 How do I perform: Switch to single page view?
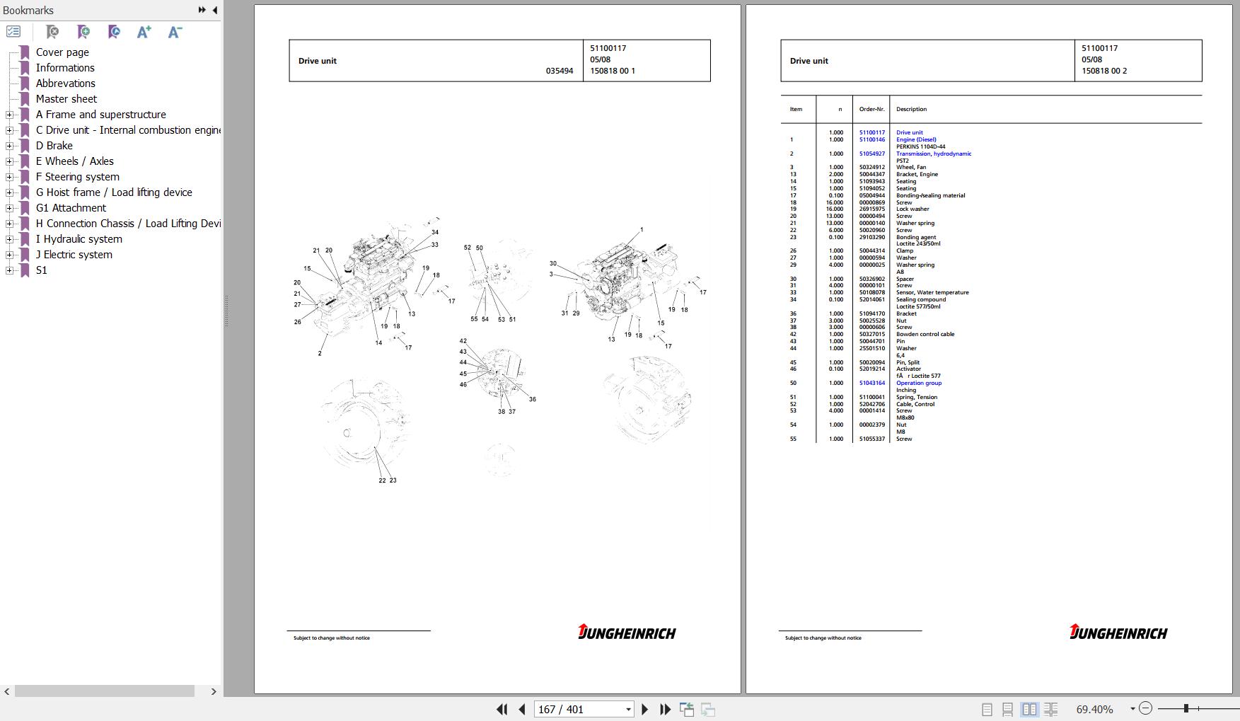tap(987, 709)
